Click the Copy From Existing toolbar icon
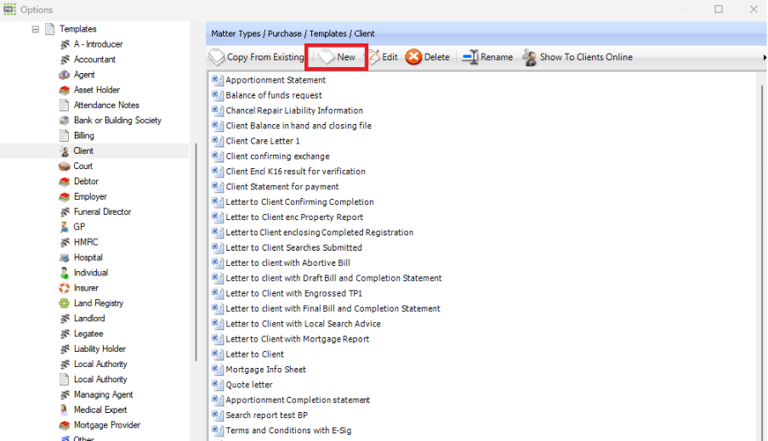 click(216, 57)
